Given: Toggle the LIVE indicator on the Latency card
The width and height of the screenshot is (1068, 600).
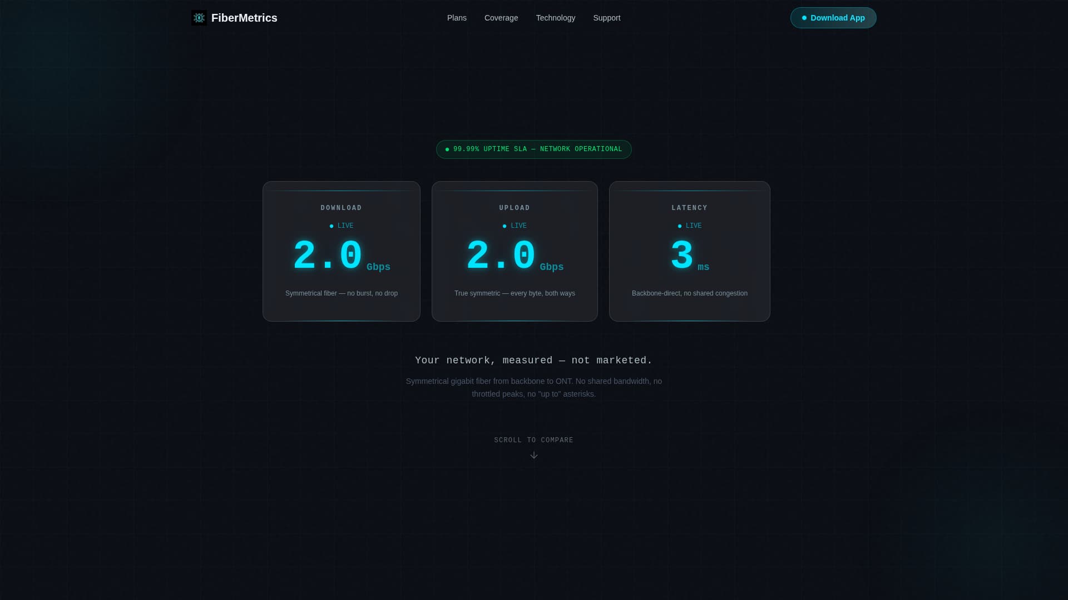Looking at the screenshot, I should (689, 226).
